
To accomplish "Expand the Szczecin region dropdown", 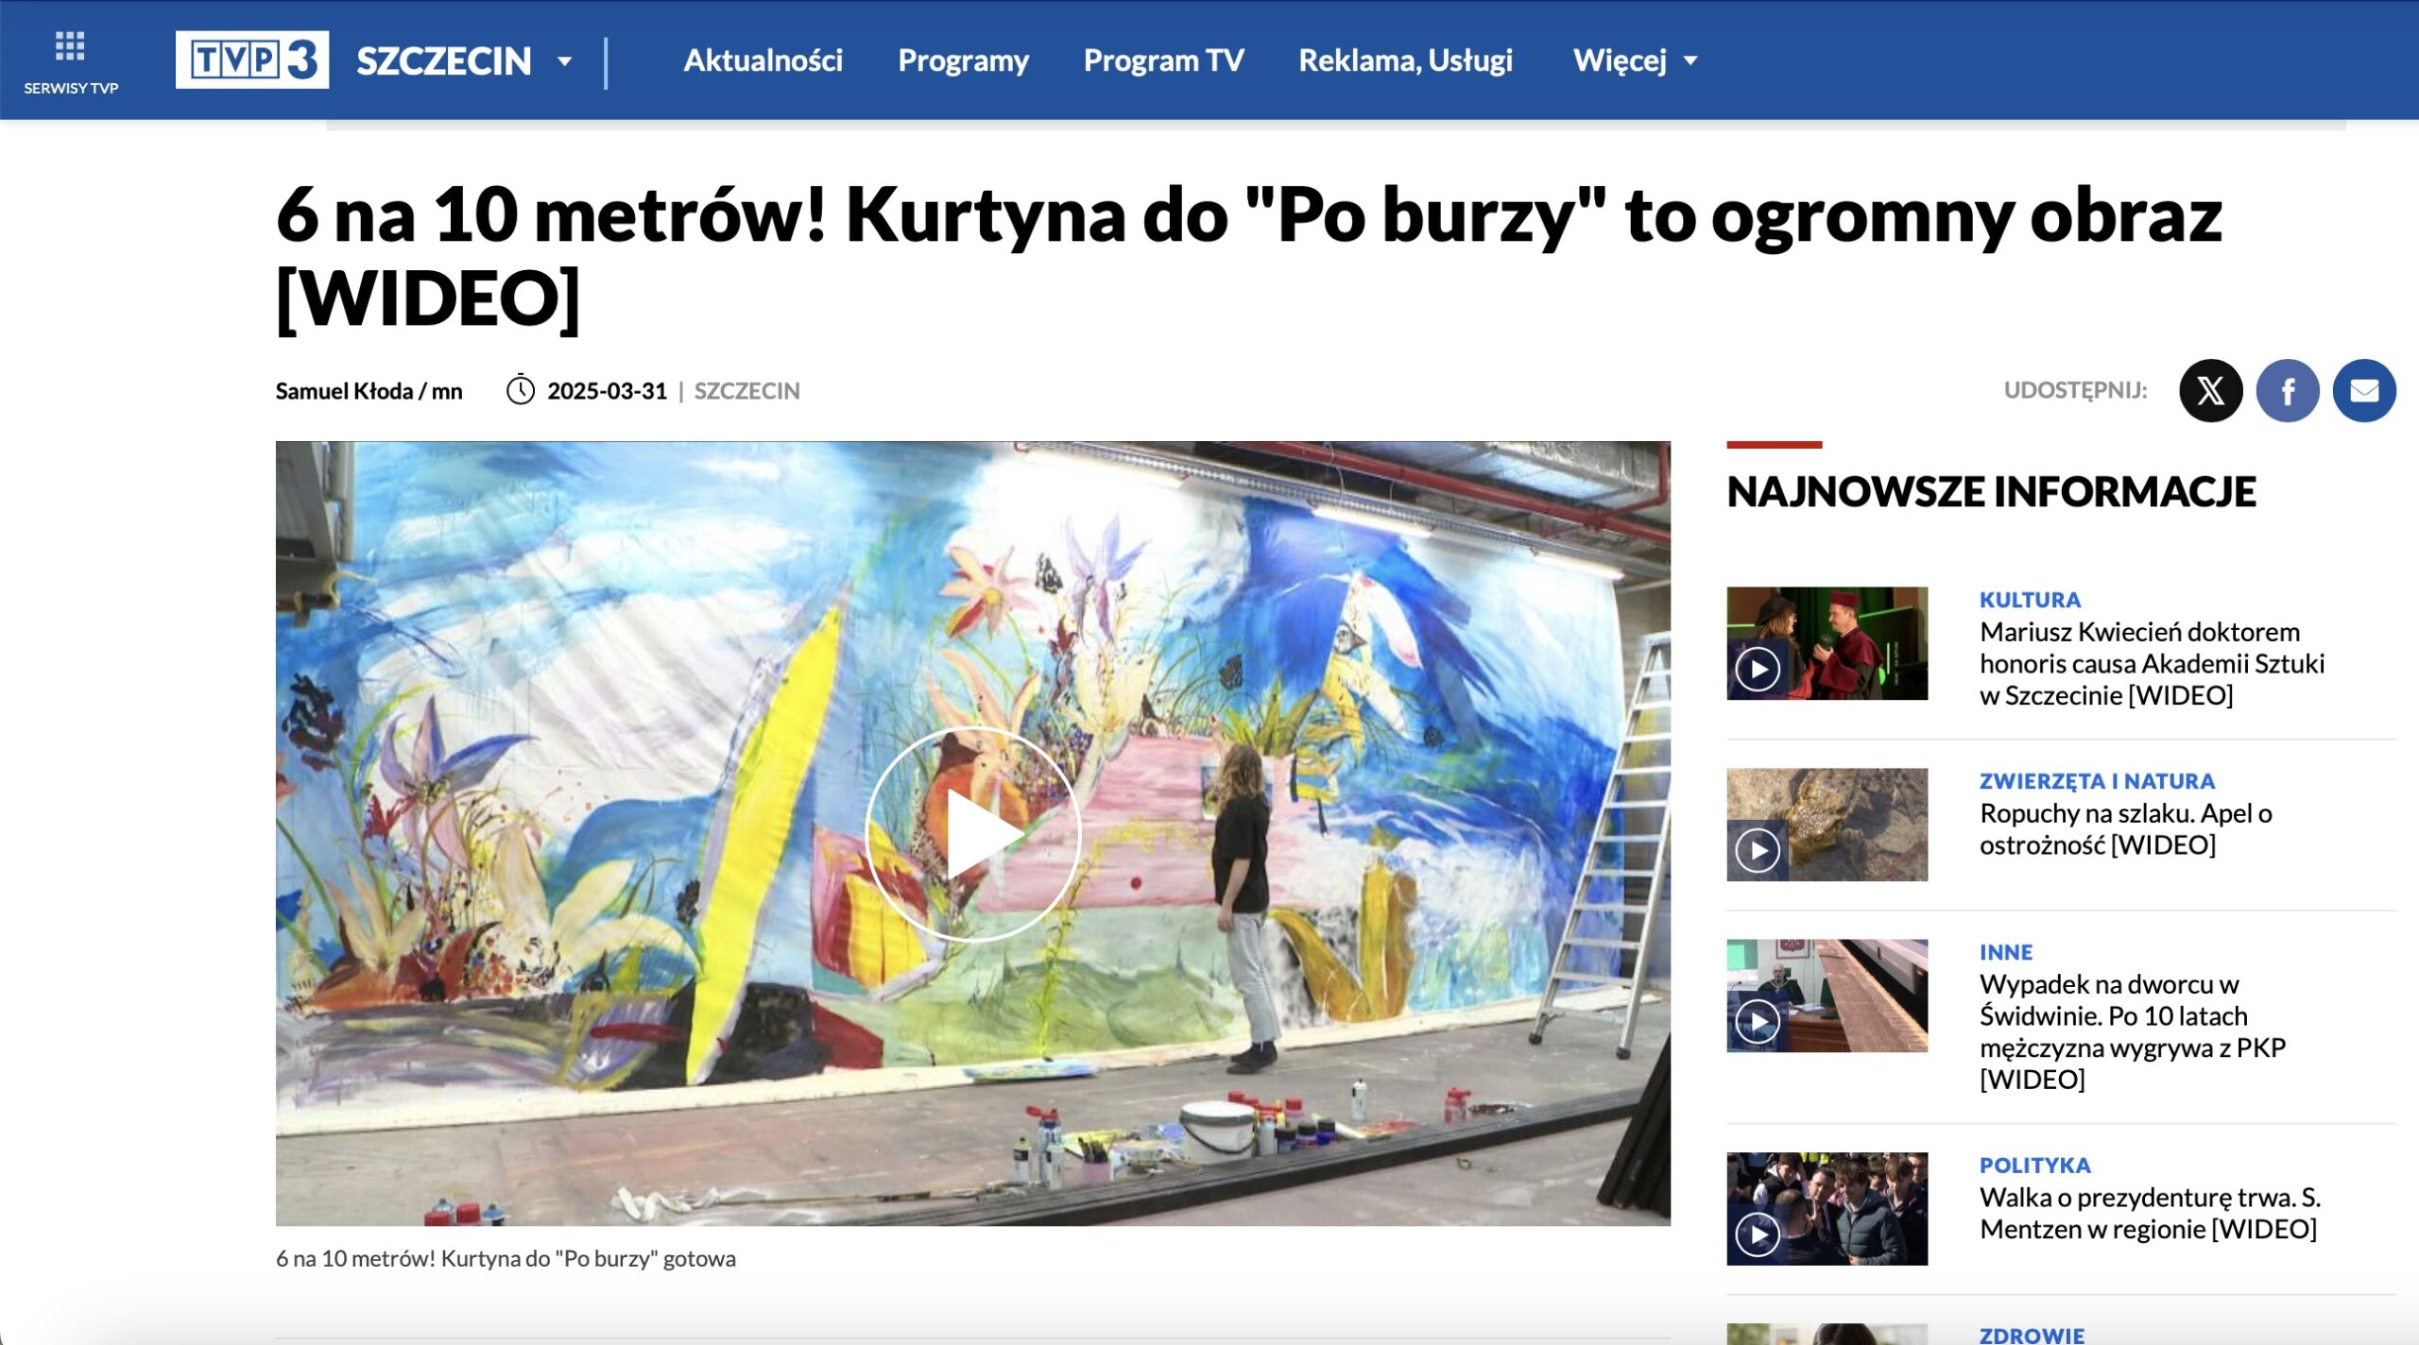I will pos(564,61).
